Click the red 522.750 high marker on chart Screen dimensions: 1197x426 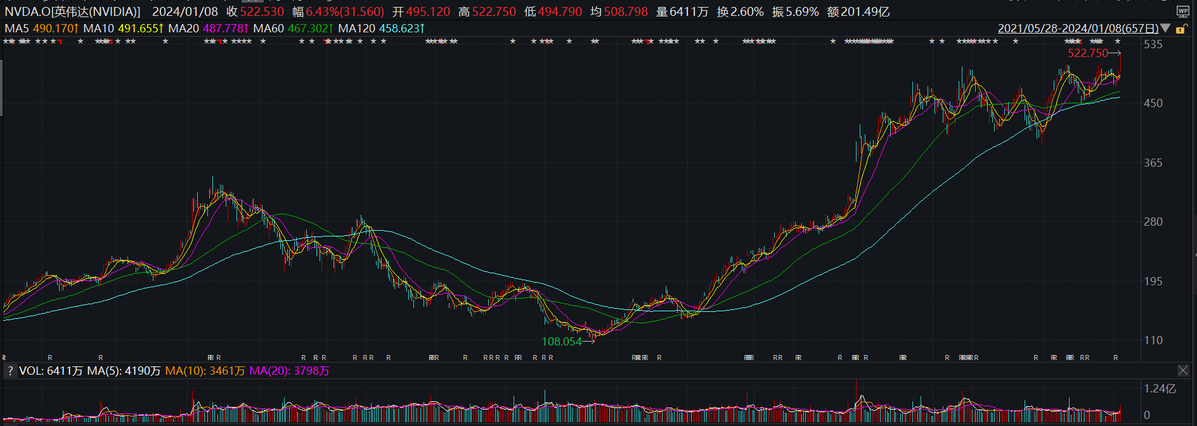pyautogui.click(x=1088, y=53)
